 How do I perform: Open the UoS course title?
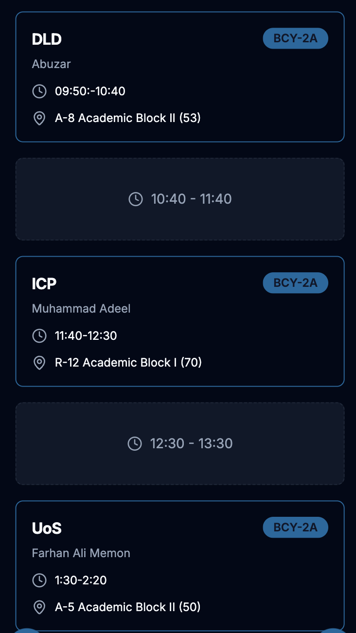pyautogui.click(x=47, y=528)
